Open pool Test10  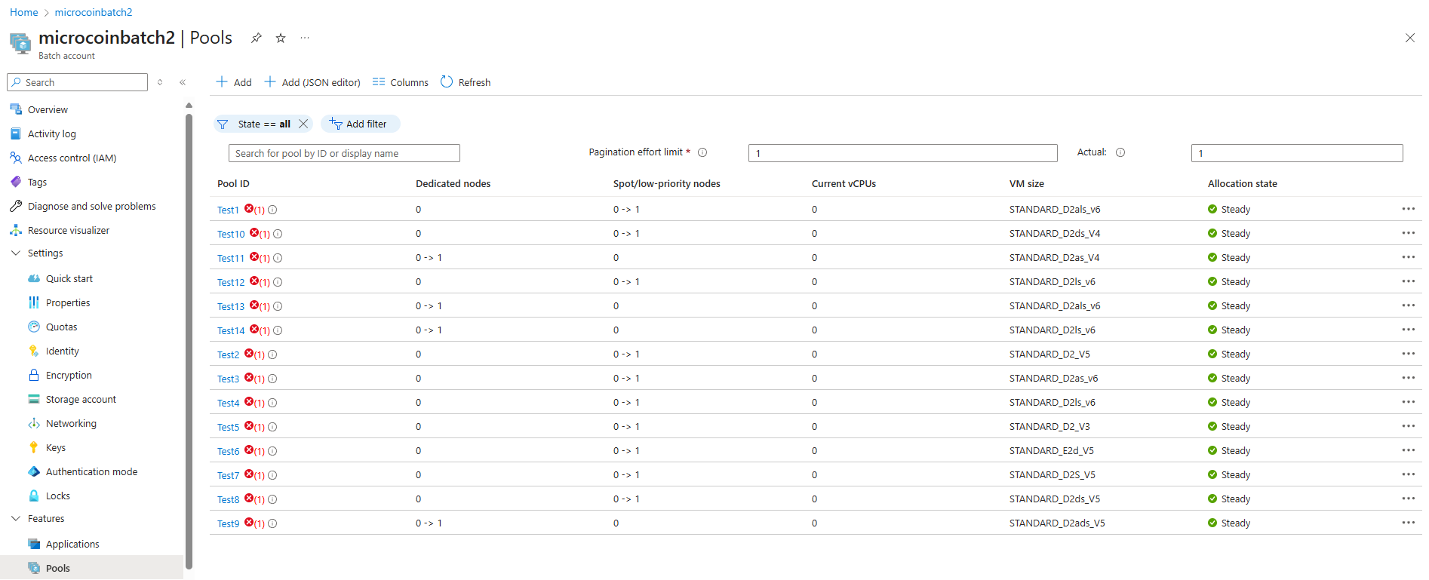(x=231, y=234)
